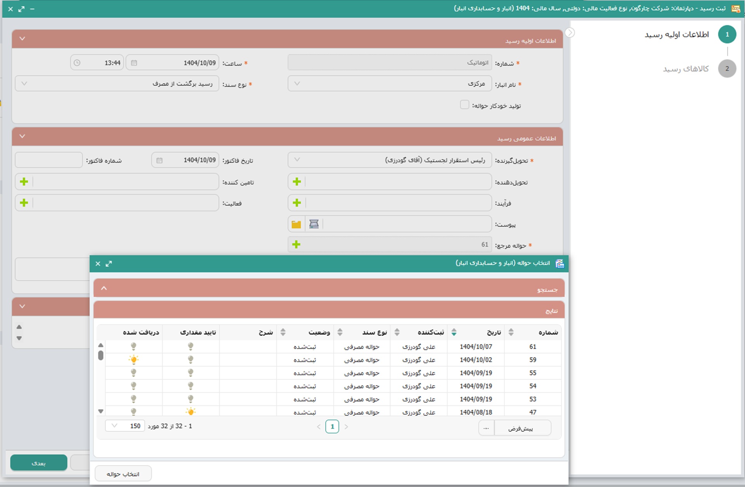Click green plus next to تامین کننده field
This screenshot has height=487, width=745.
24,182
